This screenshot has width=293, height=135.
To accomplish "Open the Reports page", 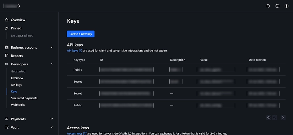I will point(17,56).
